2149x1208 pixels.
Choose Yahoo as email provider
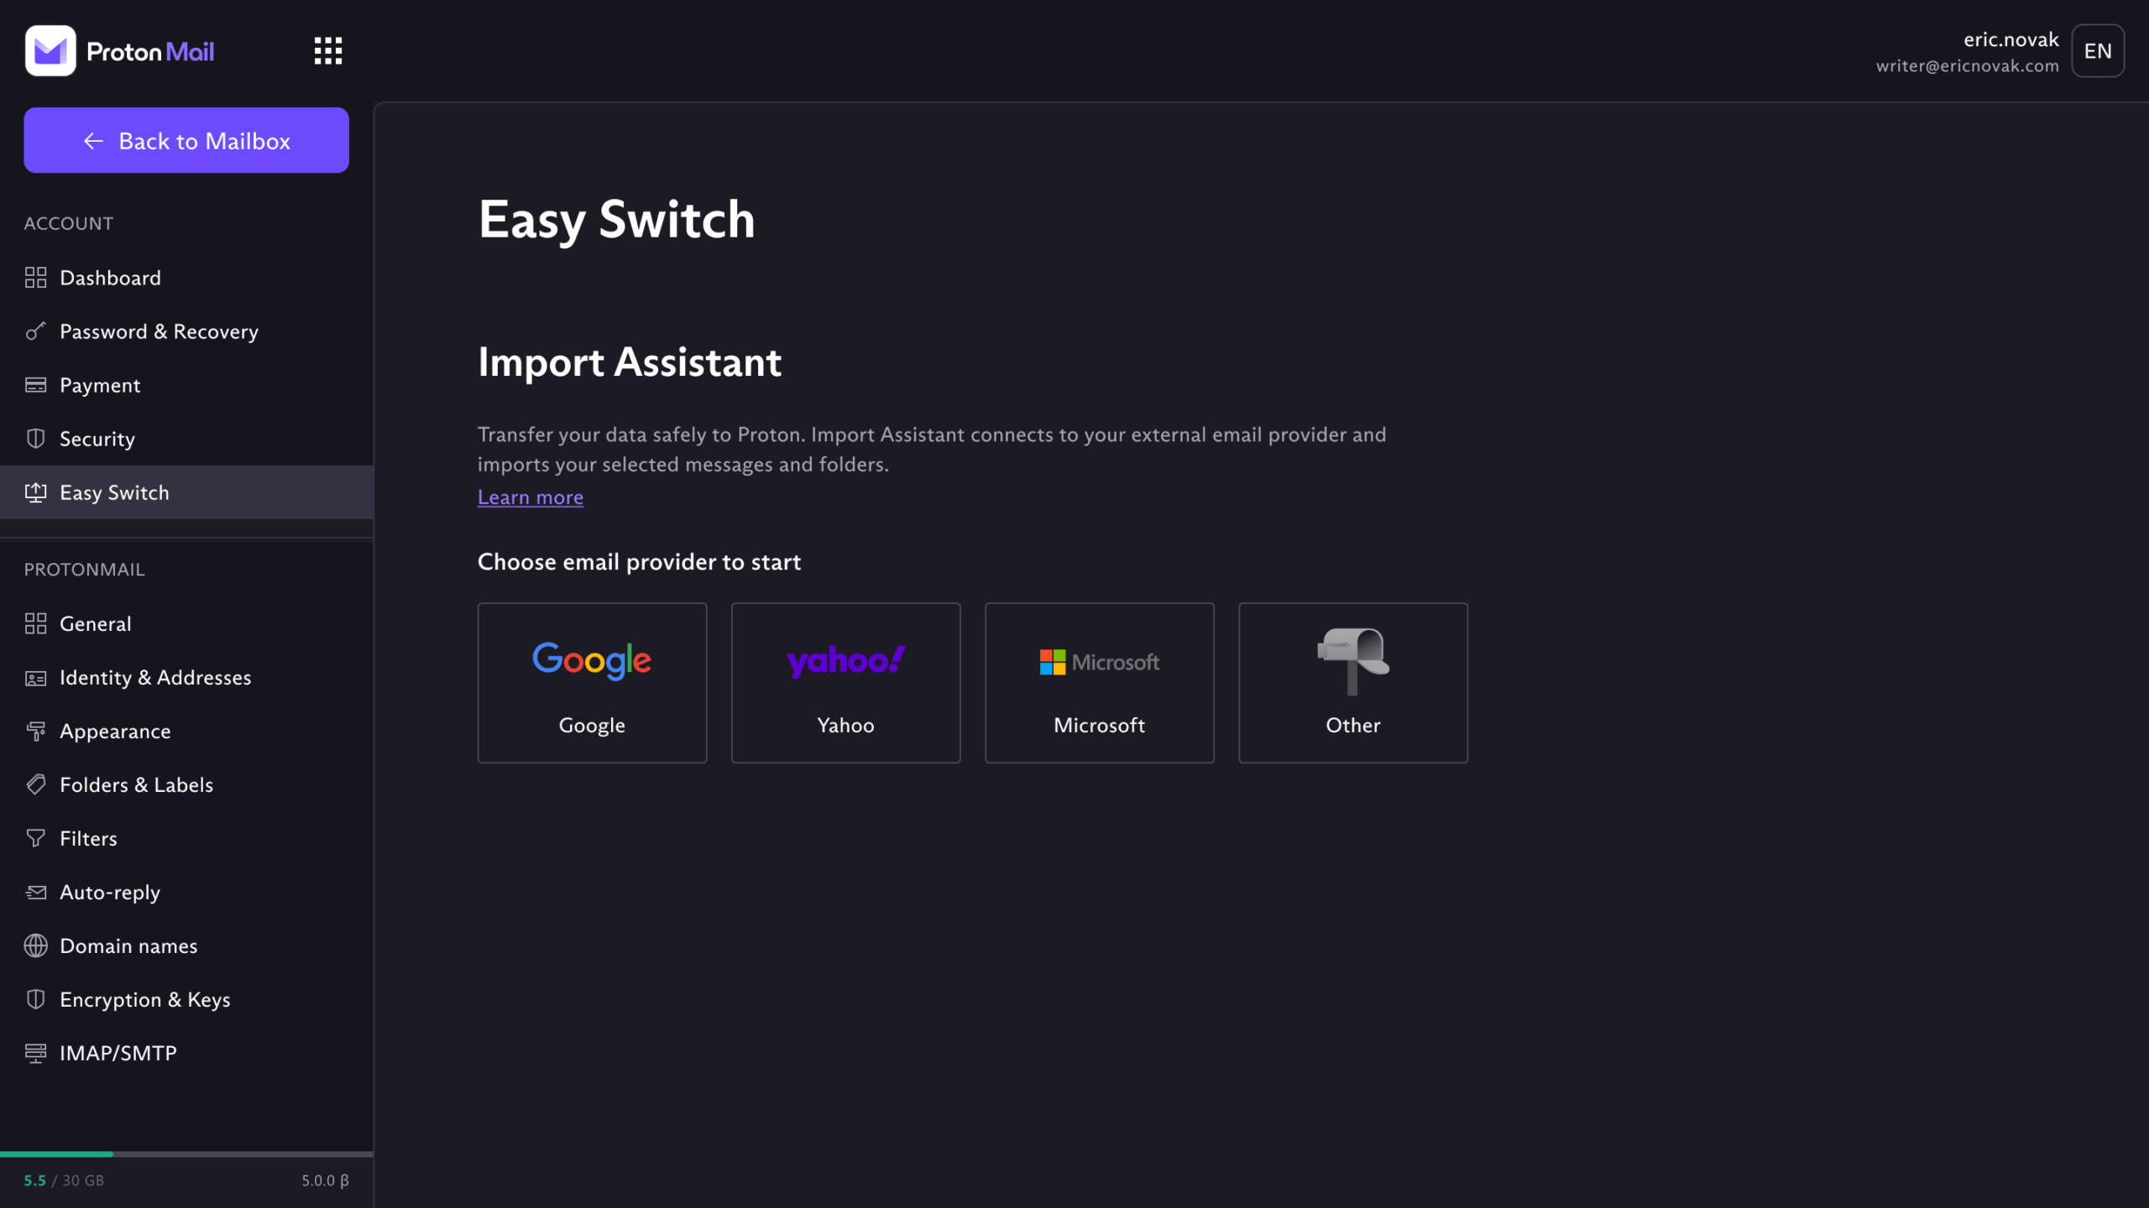(x=845, y=683)
